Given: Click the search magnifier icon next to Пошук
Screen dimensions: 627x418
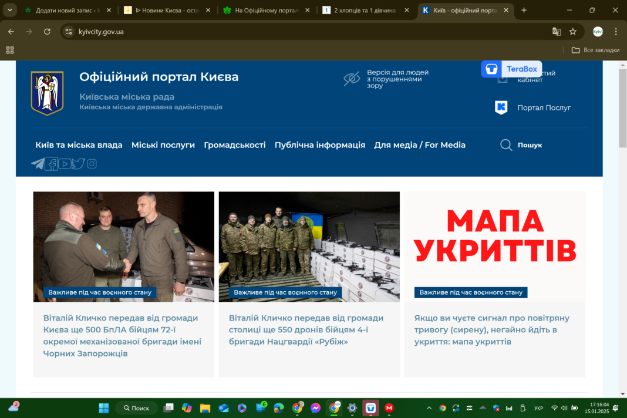Looking at the screenshot, I should pos(506,145).
